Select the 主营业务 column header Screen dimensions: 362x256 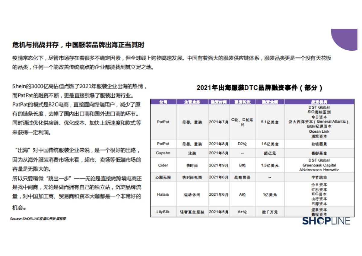pyautogui.click(x=192, y=102)
